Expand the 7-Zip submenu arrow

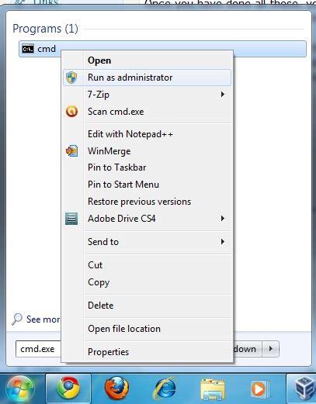coord(223,95)
